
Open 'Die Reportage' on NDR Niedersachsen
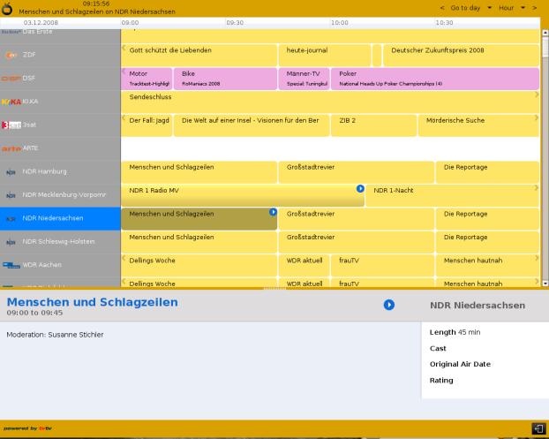pyautogui.click(x=487, y=219)
